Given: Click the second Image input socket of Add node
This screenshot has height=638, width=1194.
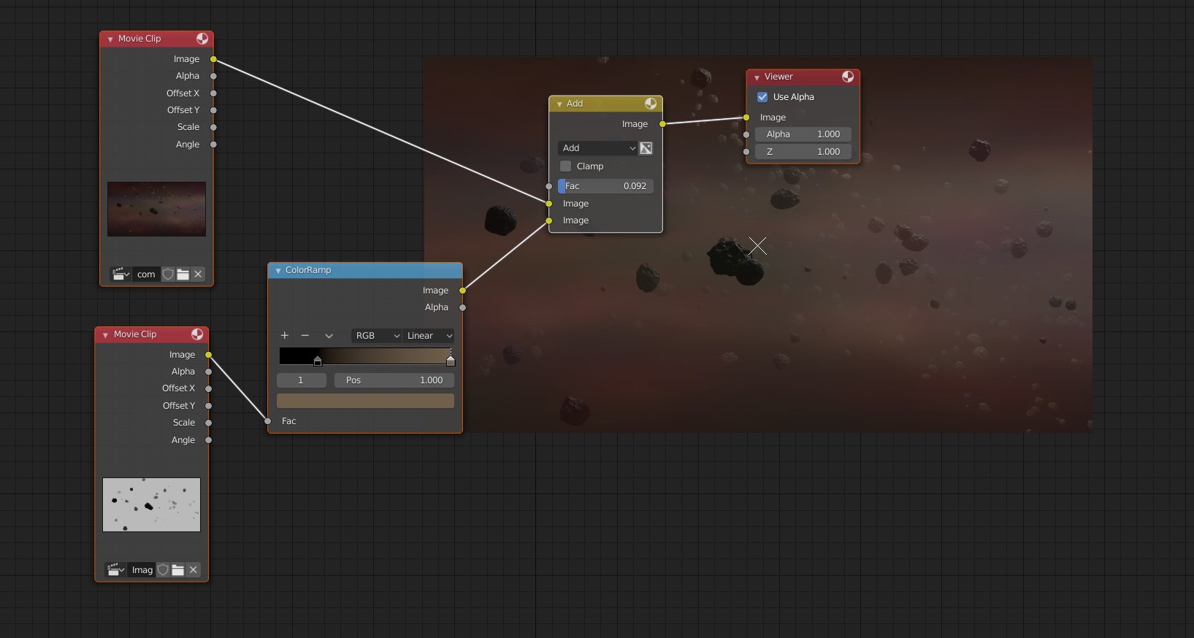Looking at the screenshot, I should click(x=549, y=220).
